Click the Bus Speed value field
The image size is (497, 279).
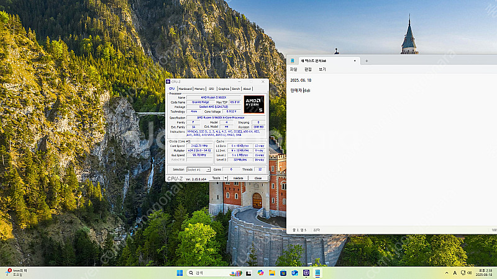click(x=199, y=155)
